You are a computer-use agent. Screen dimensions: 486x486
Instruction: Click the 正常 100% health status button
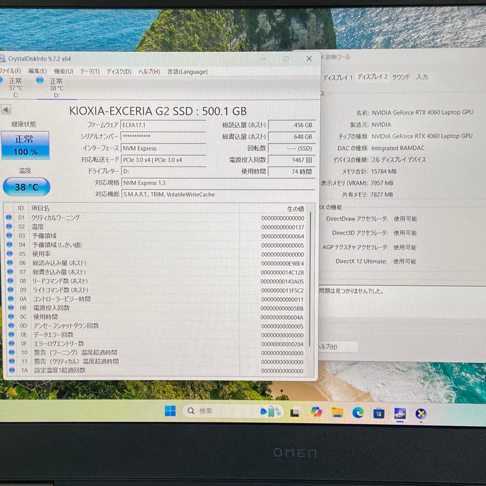(x=25, y=145)
